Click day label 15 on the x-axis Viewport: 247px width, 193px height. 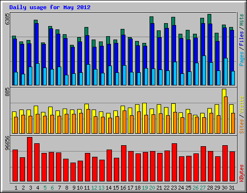(x=116, y=188)
